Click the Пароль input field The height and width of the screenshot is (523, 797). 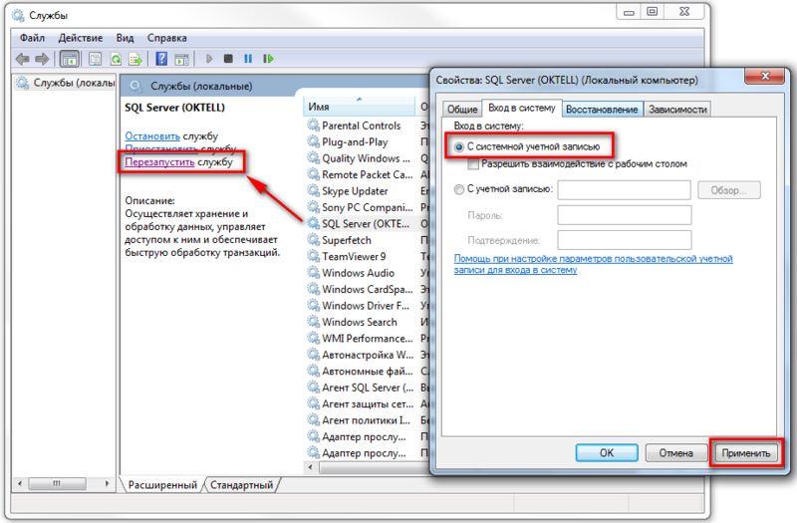coord(625,215)
